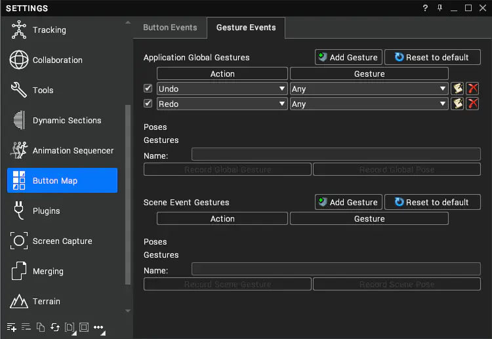Open the three-dots more options menu
492x339 pixels.
click(x=99, y=328)
